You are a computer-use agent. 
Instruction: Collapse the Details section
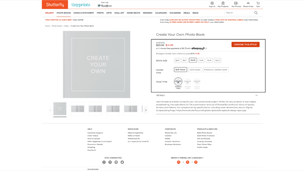pos(257,95)
